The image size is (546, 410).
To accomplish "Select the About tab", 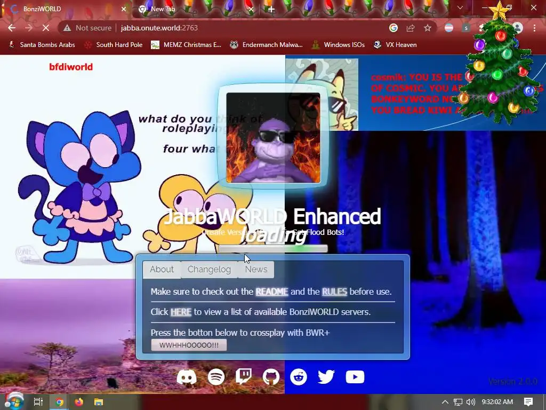I will [x=162, y=269].
